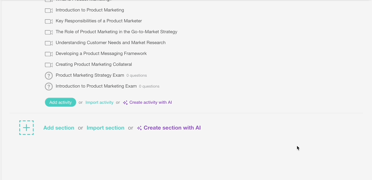
Task: Click video icon next to Go-to-Market Strategy lesson
Action: pyautogui.click(x=49, y=32)
